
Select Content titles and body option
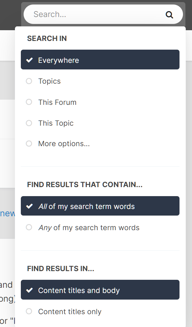pos(100,290)
